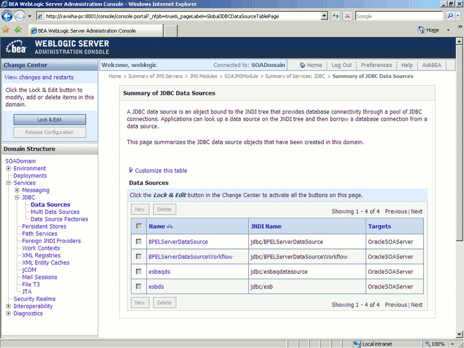464x348 pixels.
Task: Open the BPELServerDataSourceWorkflow link
Action: point(191,257)
